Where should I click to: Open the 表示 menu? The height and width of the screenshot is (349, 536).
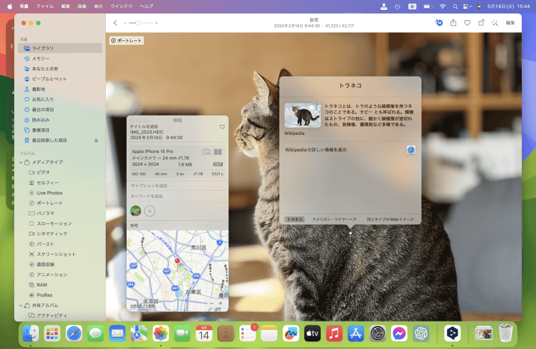coord(98,6)
